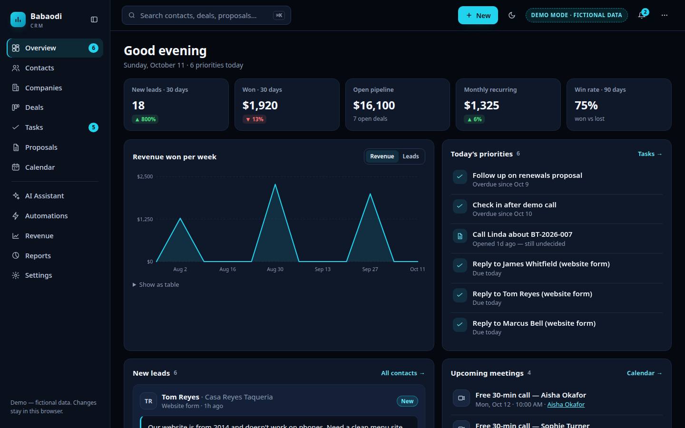Open Automations via the lightning icon

16,216
